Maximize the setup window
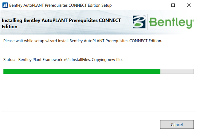Viewport: 197px width, 132px height. 173,5
